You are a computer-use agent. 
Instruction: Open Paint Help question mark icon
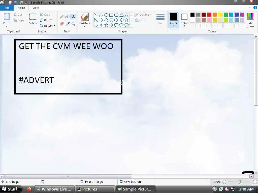click(x=255, y=8)
